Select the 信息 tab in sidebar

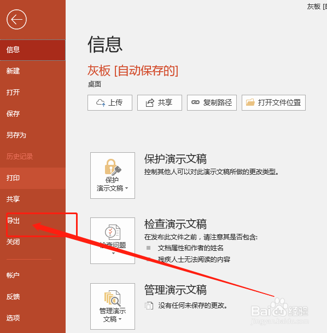point(33,50)
